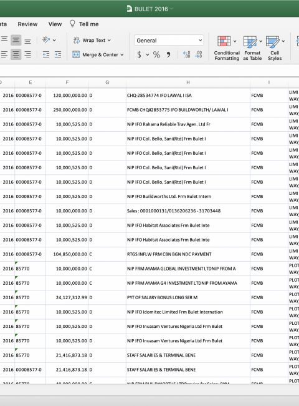Screen dimensions: 299x406
Task: Select cell with 250,000,000.00
Action: click(x=67, y=110)
